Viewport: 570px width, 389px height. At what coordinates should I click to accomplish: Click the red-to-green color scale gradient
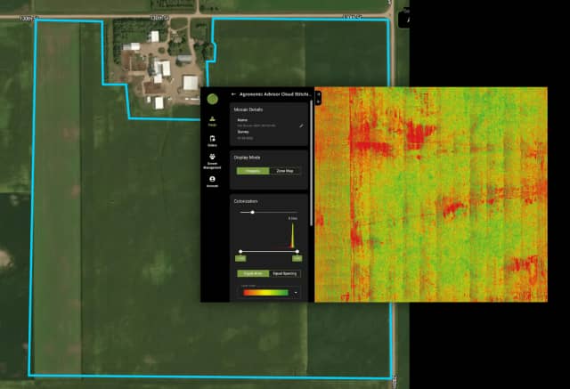tap(265, 292)
